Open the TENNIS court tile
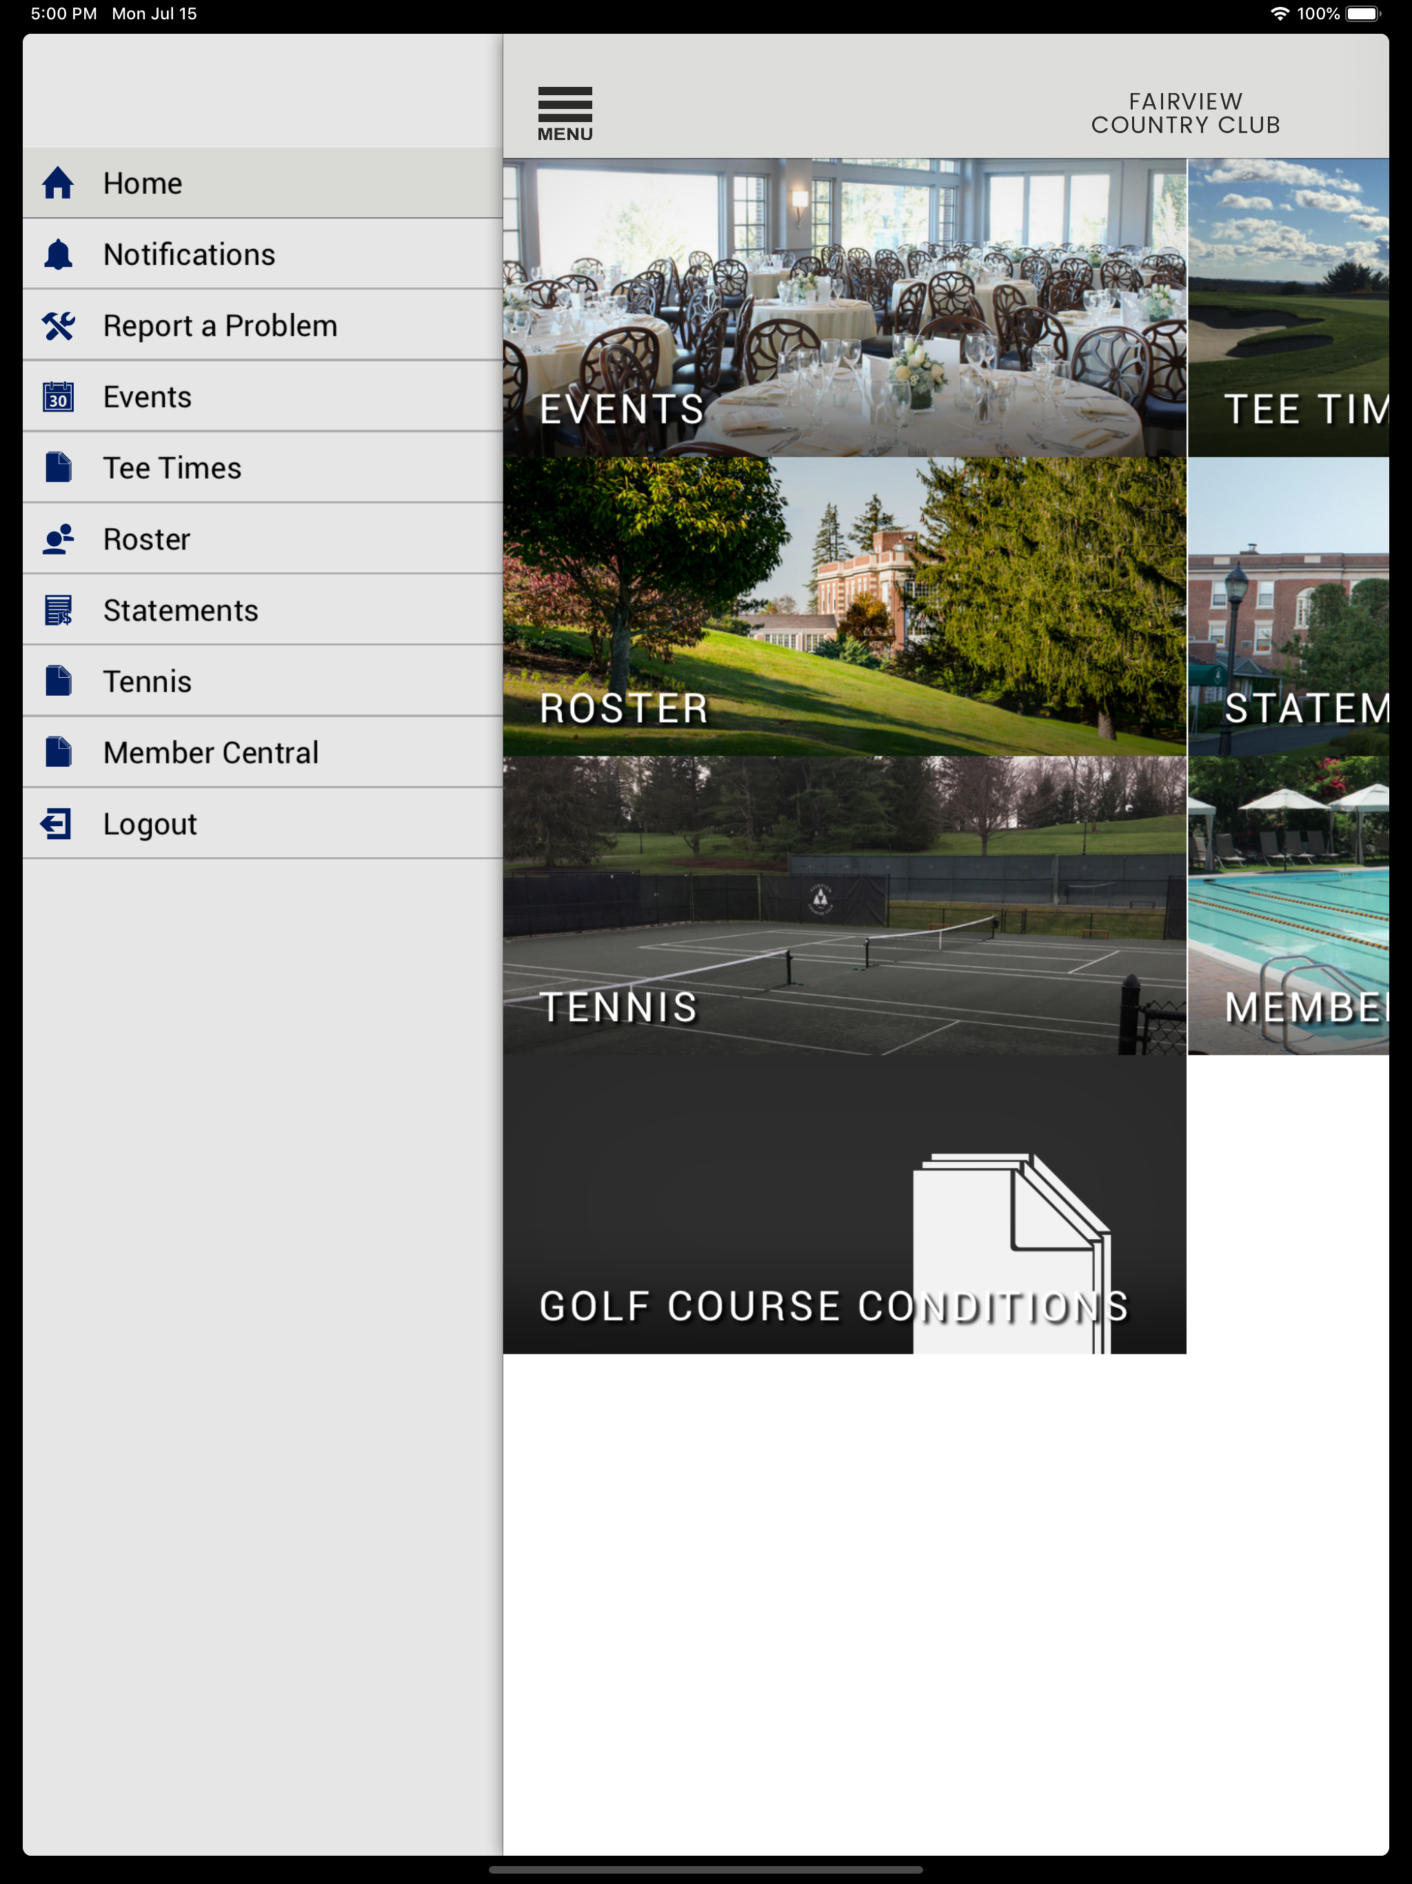This screenshot has width=1412, height=1884. [x=844, y=905]
